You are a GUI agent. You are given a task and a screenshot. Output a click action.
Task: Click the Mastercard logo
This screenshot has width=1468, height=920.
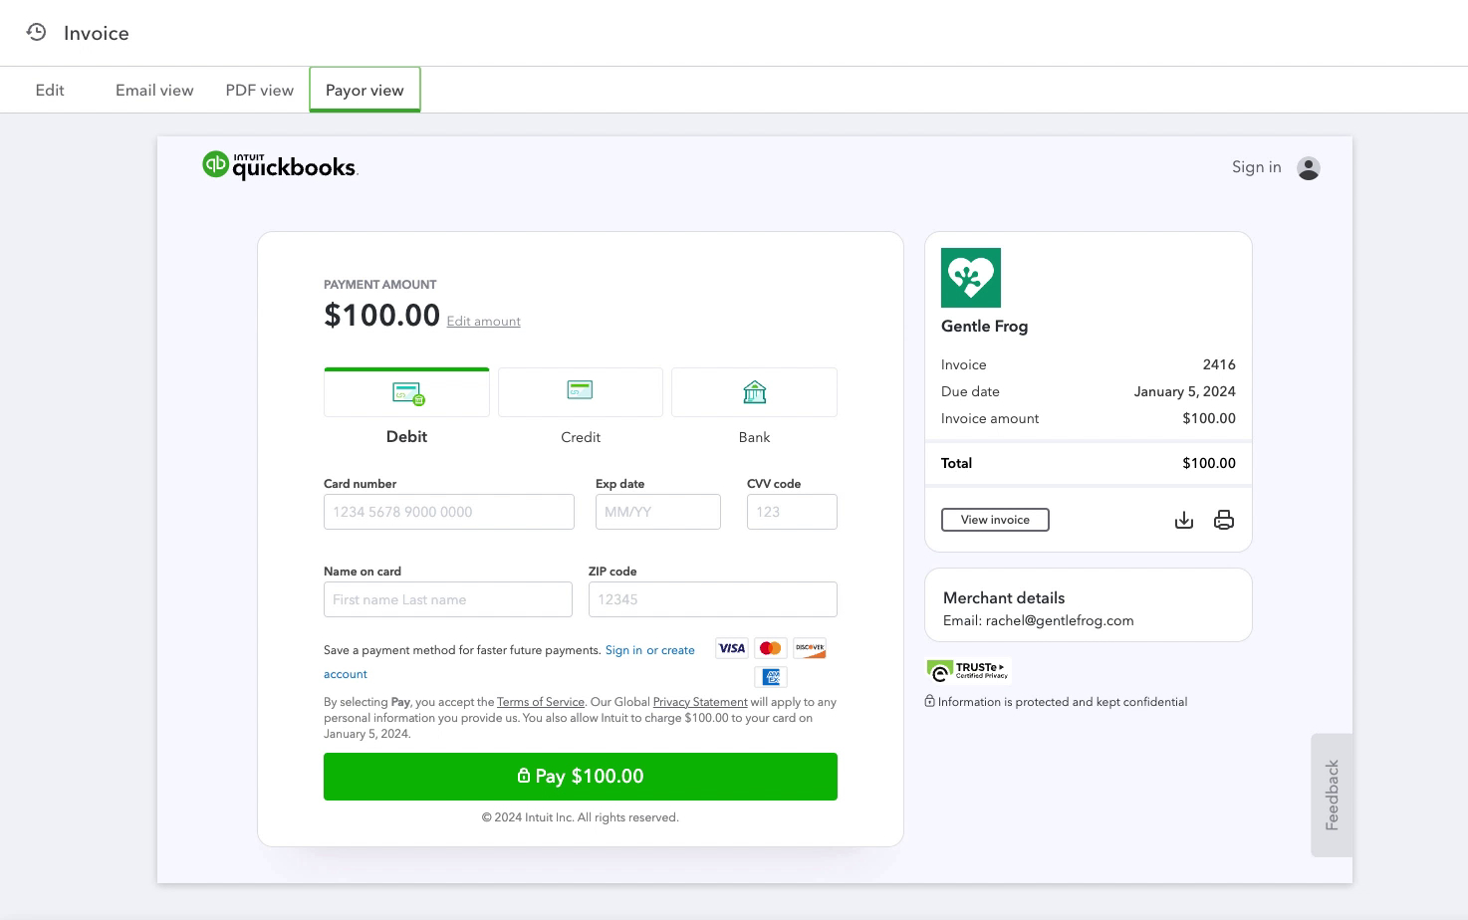point(770,648)
